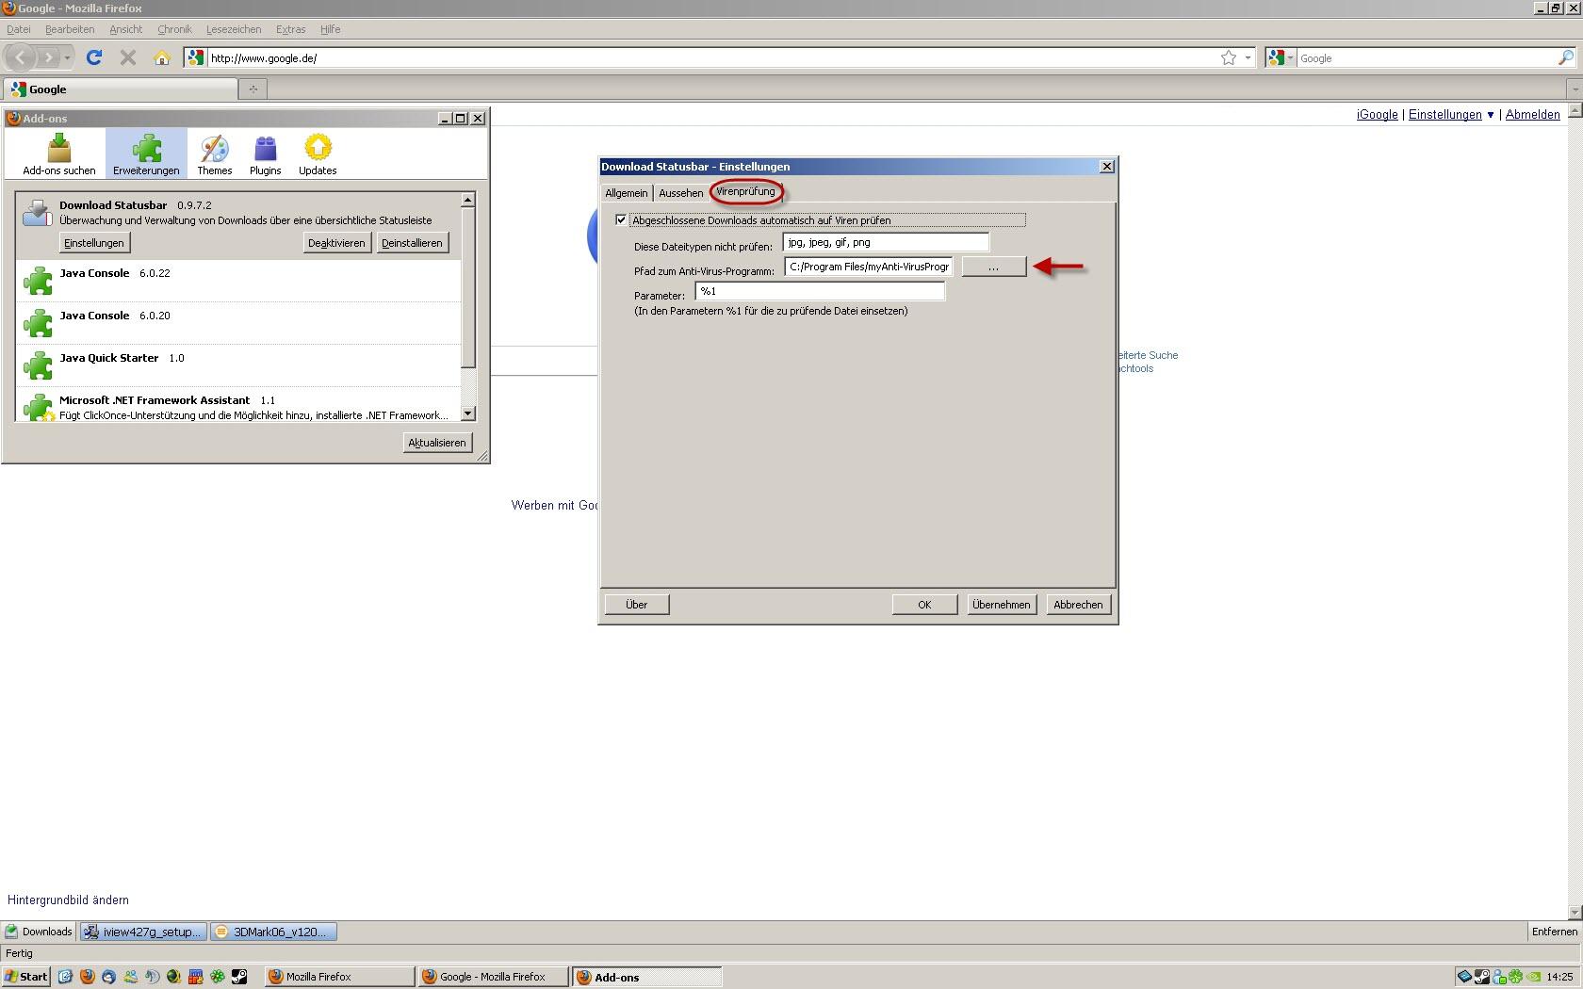Click the anti-virus program path field
Viewport: 1583px width, 989px height.
click(868, 268)
